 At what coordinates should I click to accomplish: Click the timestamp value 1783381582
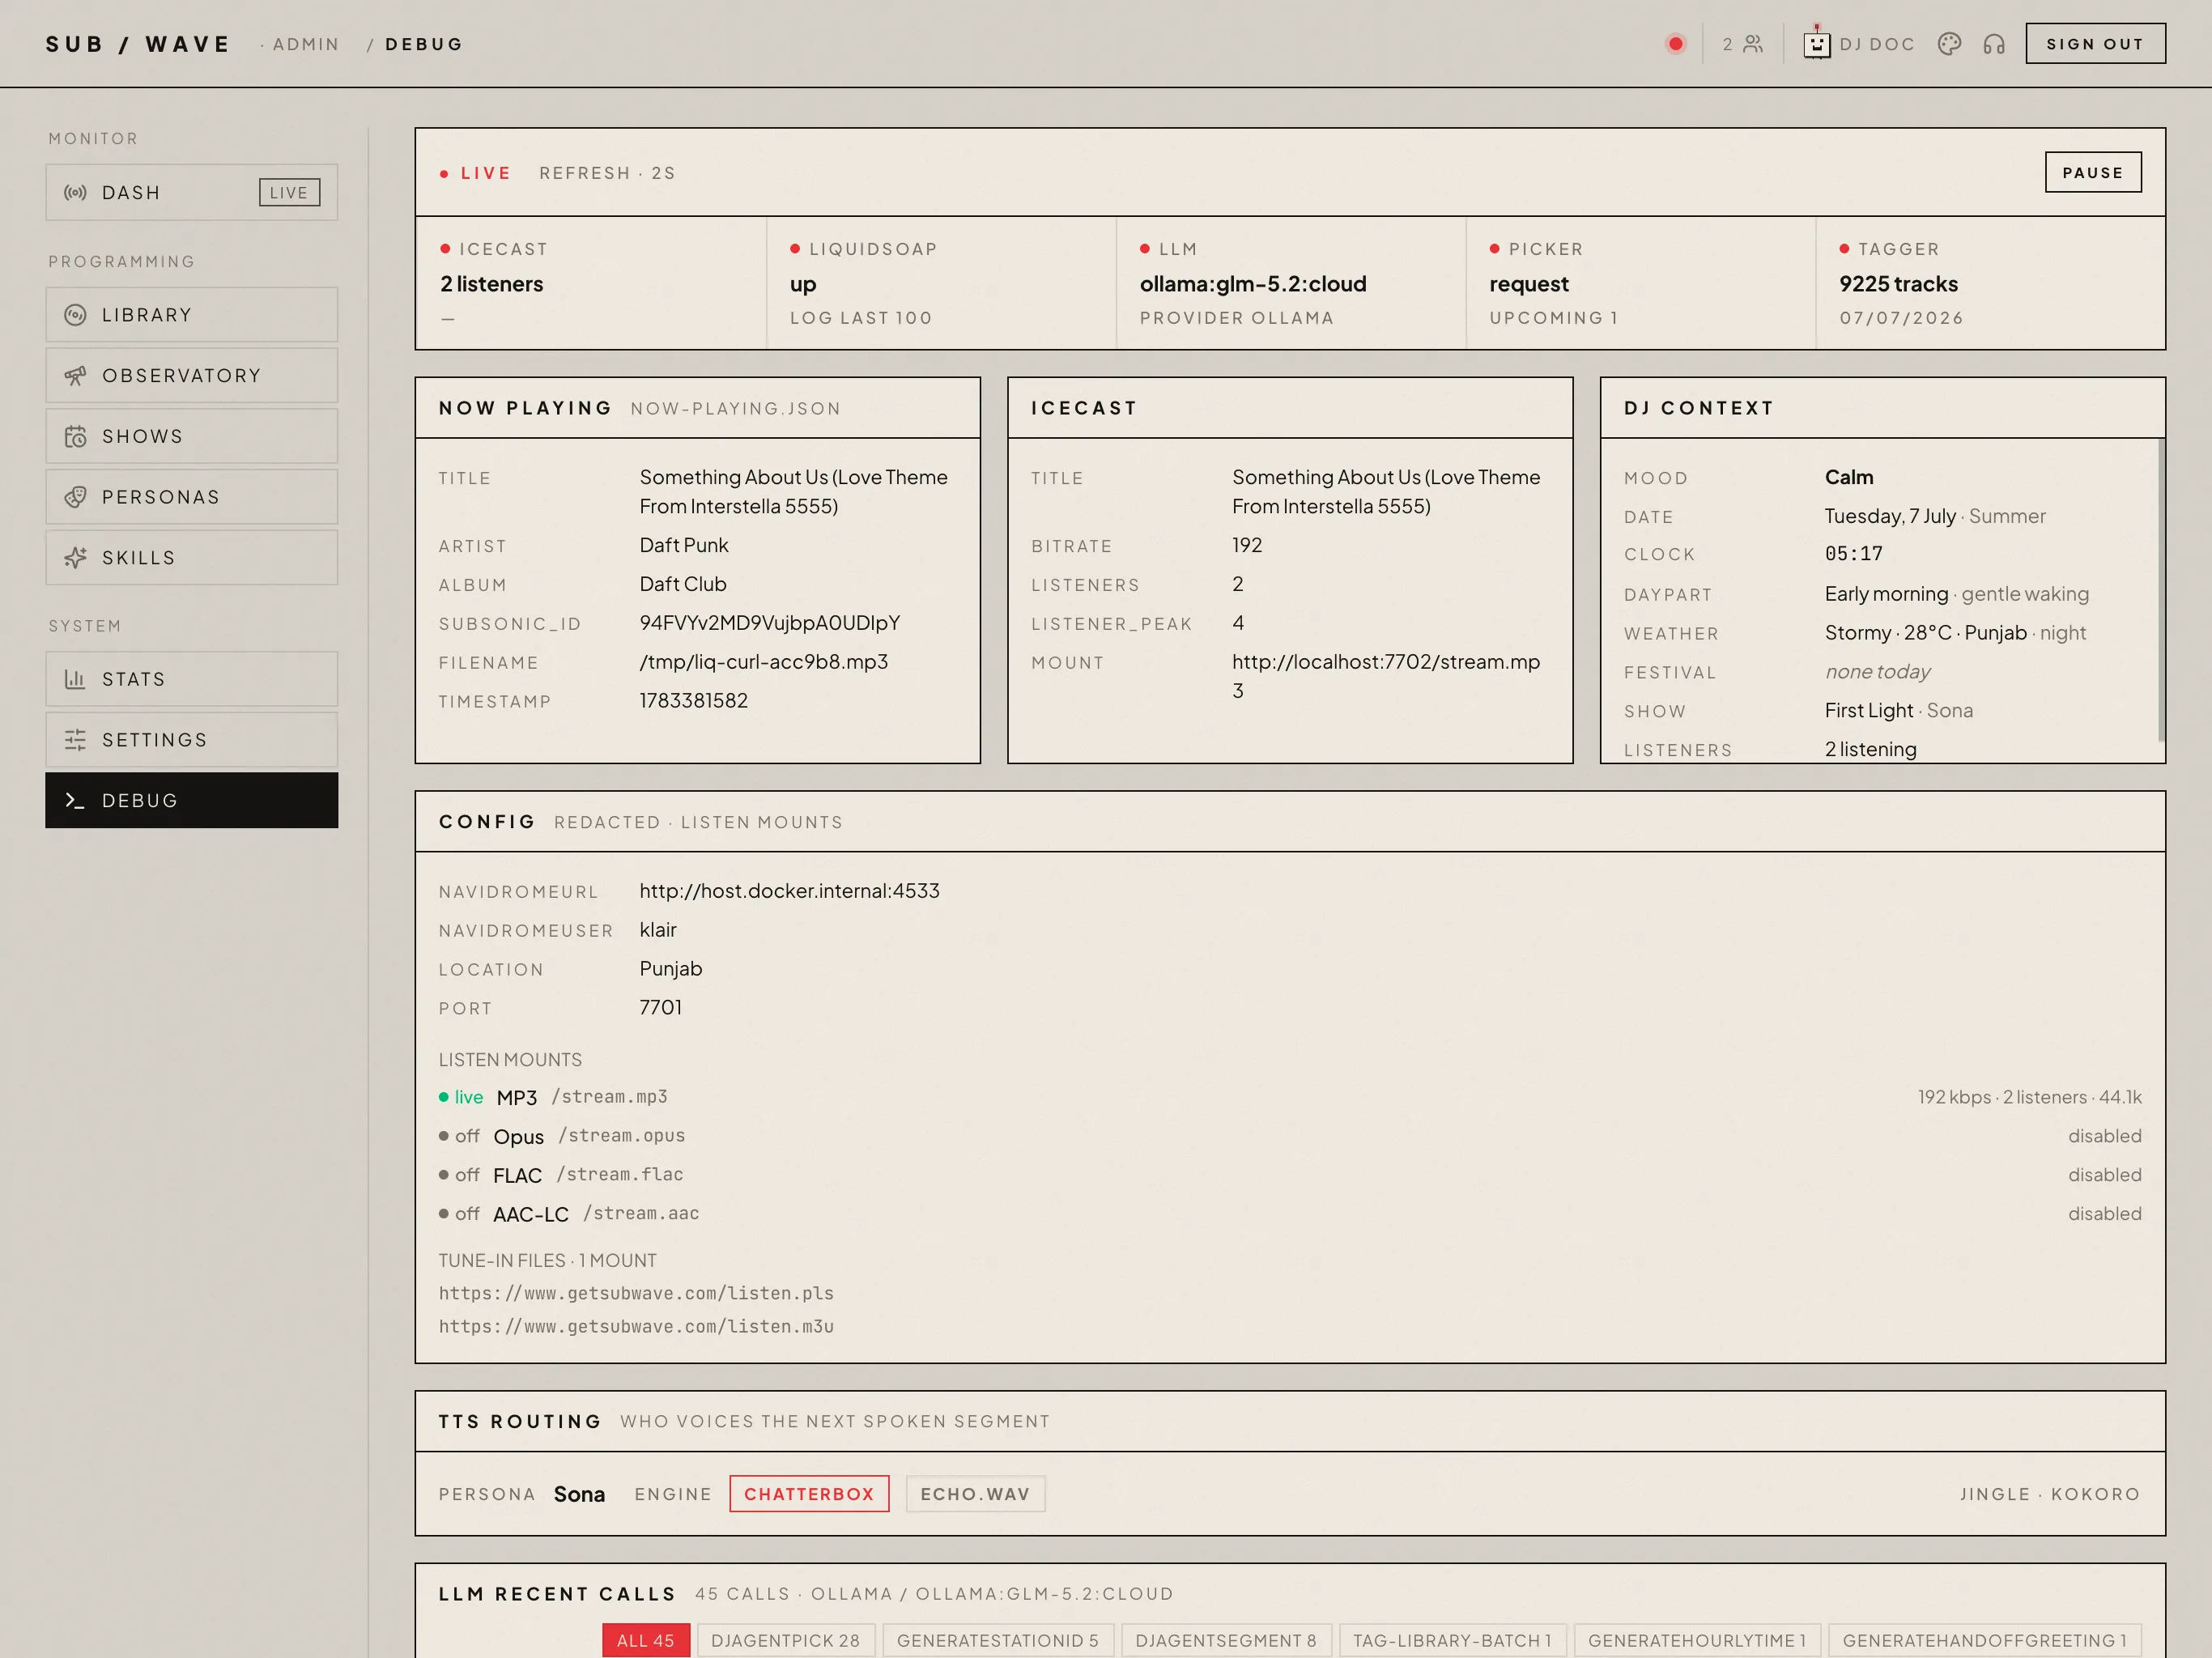coord(694,701)
